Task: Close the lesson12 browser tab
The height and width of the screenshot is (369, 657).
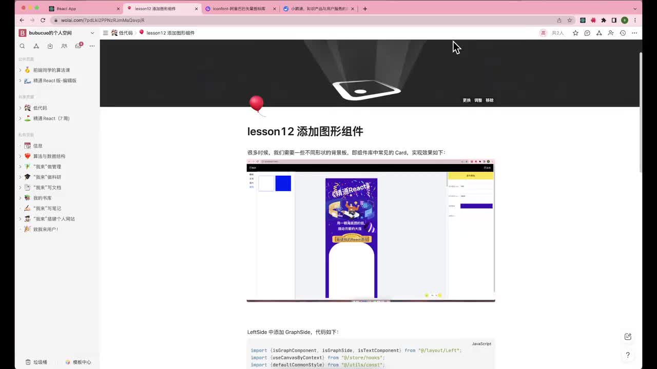Action: pos(196,9)
